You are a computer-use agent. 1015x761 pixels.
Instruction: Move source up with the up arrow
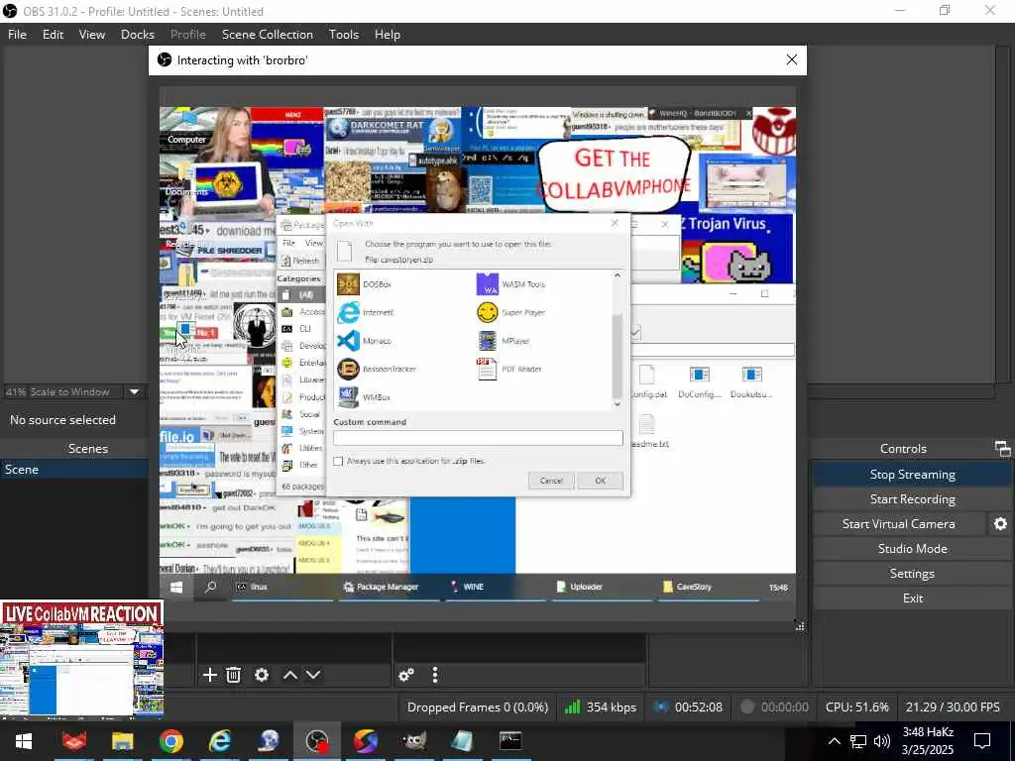pos(290,675)
